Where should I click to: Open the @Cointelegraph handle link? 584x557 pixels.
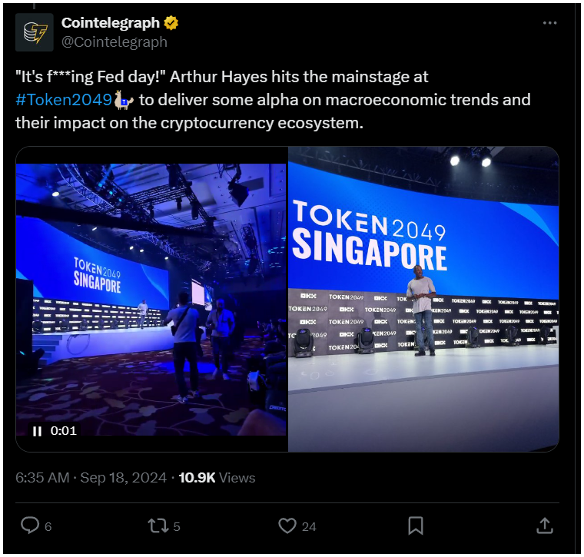click(x=114, y=42)
